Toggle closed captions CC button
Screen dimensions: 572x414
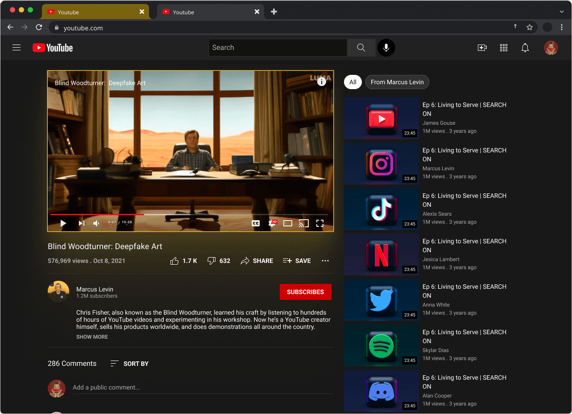click(x=256, y=223)
